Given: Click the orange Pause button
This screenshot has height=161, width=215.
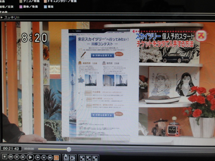Looking at the screenshot, I should point(56,158).
